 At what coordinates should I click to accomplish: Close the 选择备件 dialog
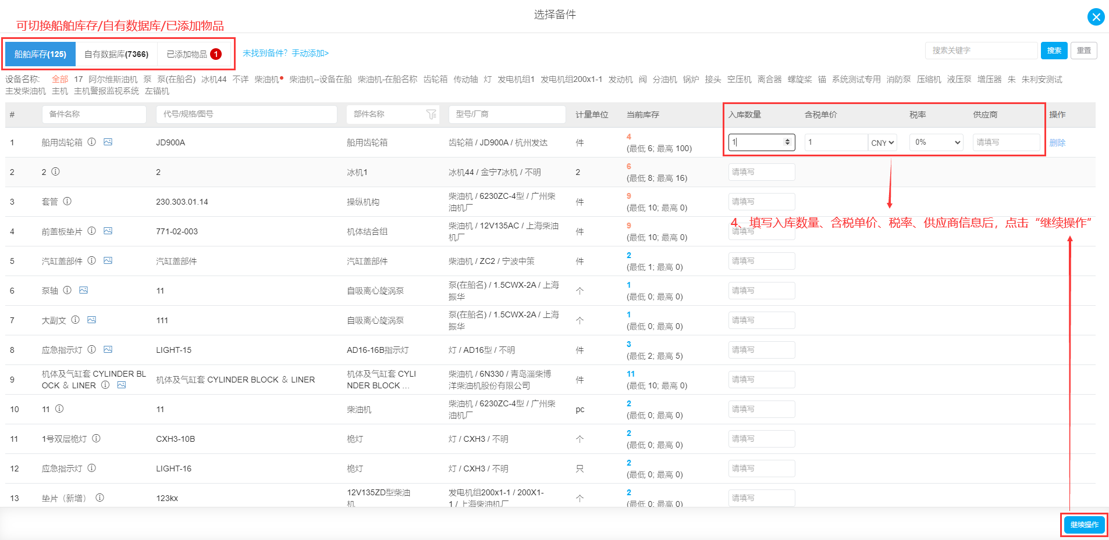coord(1096,17)
